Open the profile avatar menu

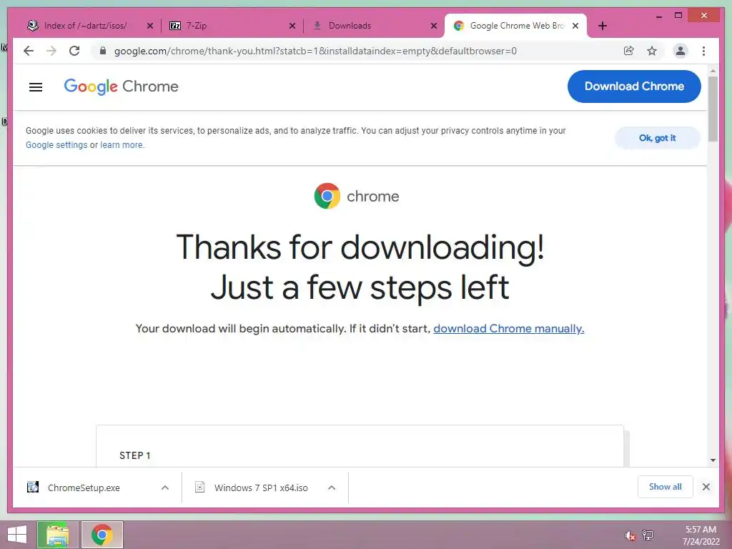coord(681,51)
